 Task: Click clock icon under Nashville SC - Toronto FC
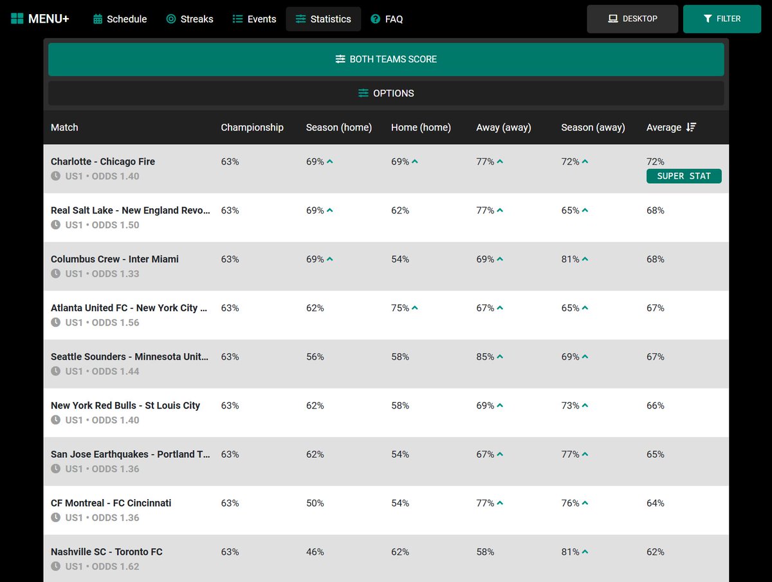click(x=56, y=567)
